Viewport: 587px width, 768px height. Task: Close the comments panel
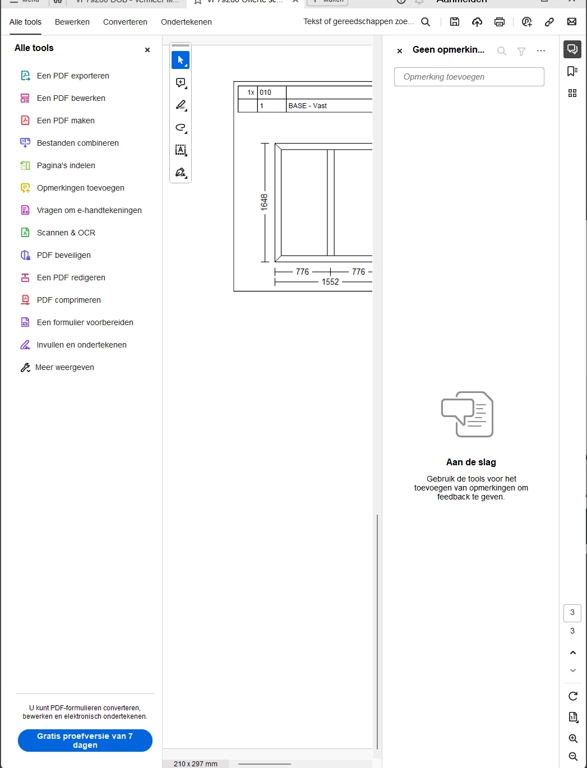tap(400, 51)
